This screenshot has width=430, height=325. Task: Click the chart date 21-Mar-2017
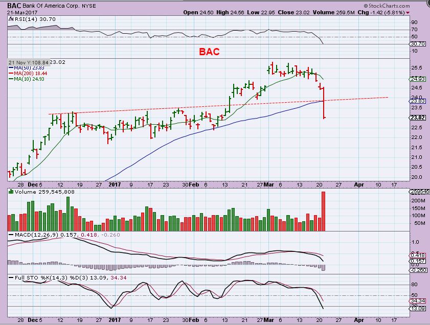point(22,13)
